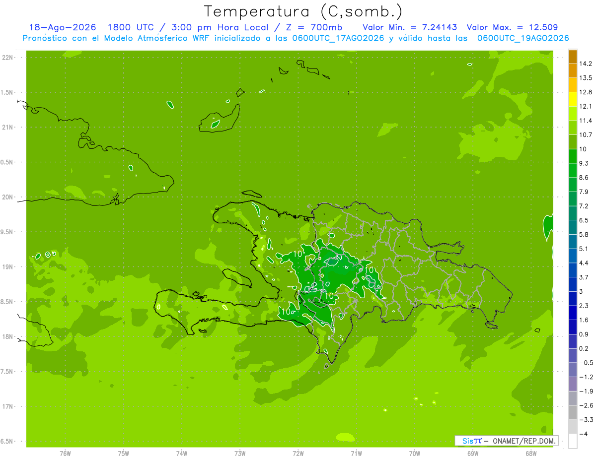The height and width of the screenshot is (460, 596).
Task: Click the "7.5N" latitude label
Action: [x=7, y=372]
